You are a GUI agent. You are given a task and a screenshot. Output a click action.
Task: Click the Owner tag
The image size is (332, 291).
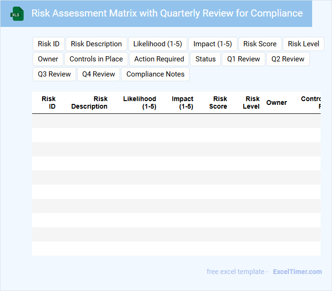[x=48, y=59]
